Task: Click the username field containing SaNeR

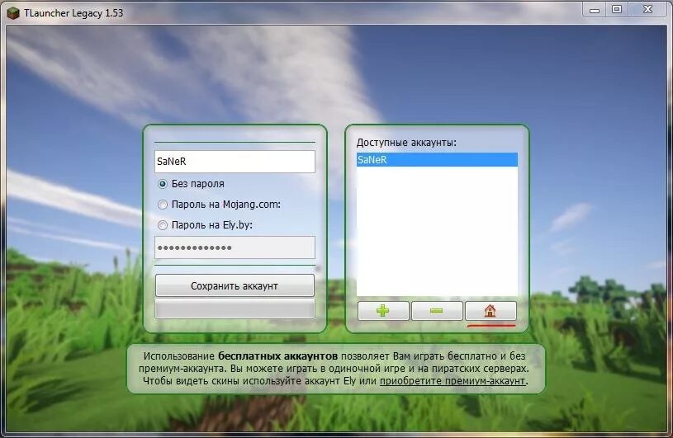Action: coord(235,162)
